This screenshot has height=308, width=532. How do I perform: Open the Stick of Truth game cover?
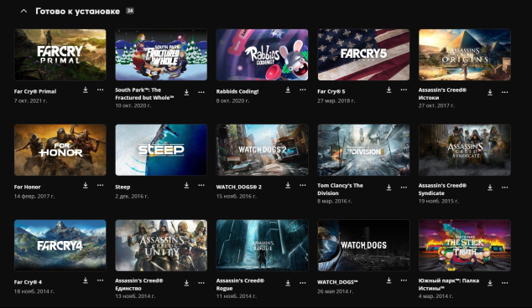(x=465, y=245)
